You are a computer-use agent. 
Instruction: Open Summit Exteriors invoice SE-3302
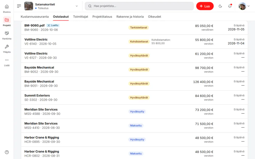134,98
